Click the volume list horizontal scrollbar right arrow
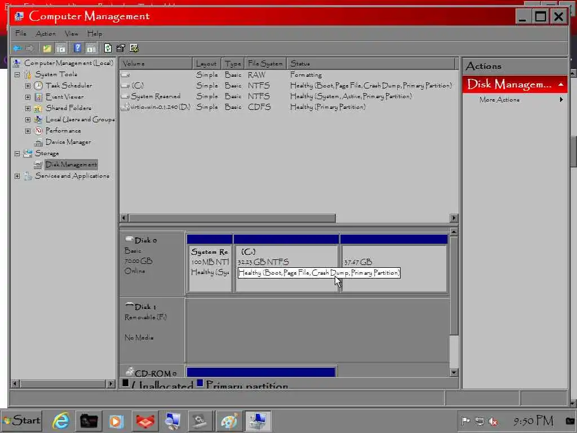Image resolution: width=577 pixels, height=433 pixels. 454,218
